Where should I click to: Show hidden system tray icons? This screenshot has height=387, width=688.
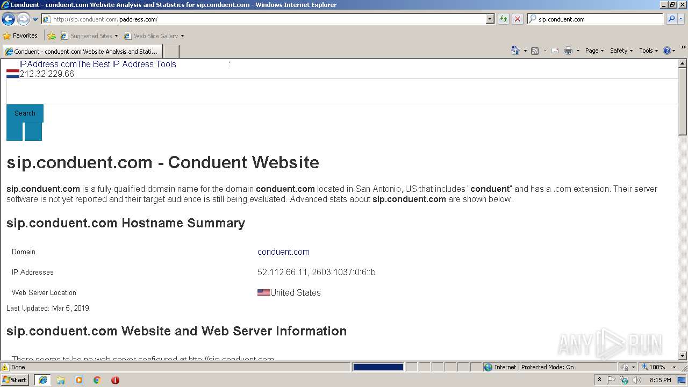coord(599,380)
